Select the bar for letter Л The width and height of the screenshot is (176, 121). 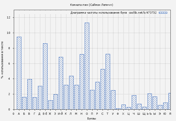click(71, 93)
